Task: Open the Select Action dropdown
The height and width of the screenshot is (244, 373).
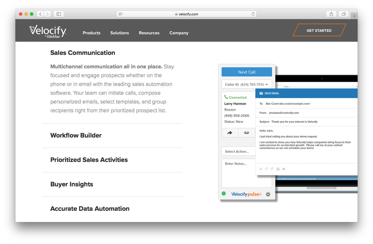Action: (238, 152)
